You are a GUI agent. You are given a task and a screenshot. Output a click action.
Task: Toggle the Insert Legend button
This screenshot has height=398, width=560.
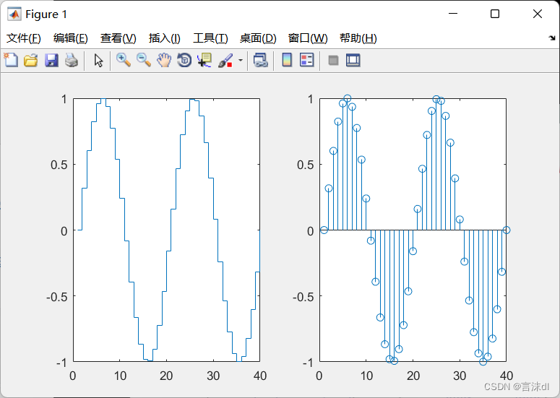point(306,61)
